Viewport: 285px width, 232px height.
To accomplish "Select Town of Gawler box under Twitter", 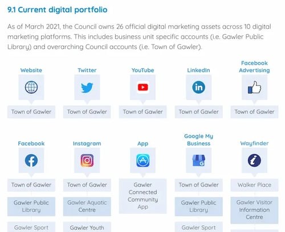I will (x=87, y=112).
